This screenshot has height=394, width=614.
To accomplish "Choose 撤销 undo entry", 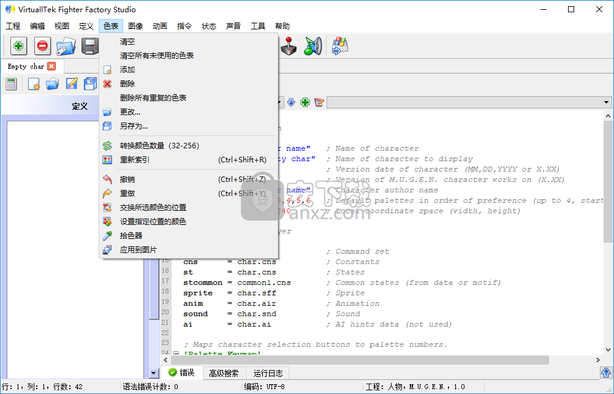I will [188, 180].
